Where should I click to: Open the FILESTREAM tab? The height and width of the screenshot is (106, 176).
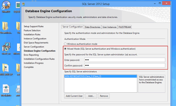click(x=125, y=27)
